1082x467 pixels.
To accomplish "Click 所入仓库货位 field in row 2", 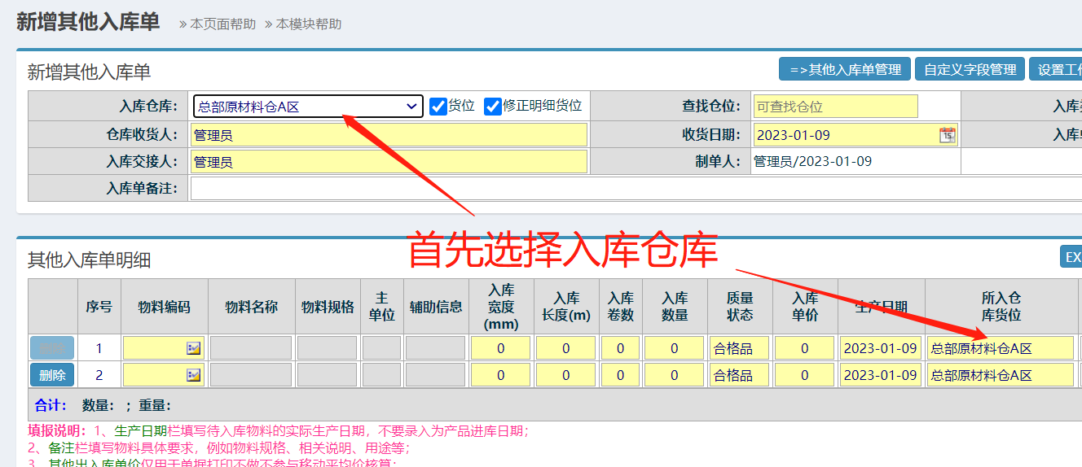I will coord(1001,375).
